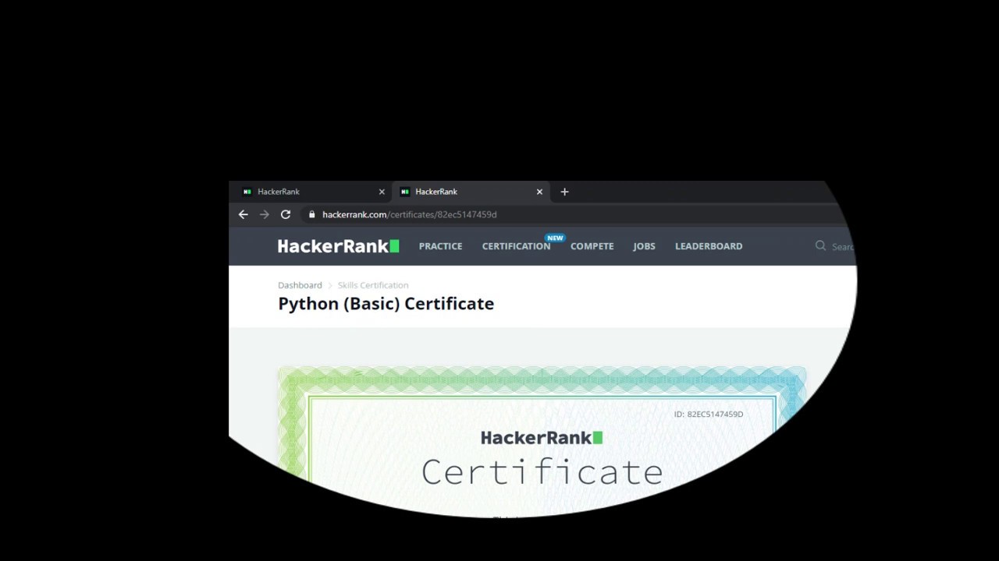Screen dimensions: 999x561
Task: Click the browser forward arrow
Action: click(x=265, y=214)
